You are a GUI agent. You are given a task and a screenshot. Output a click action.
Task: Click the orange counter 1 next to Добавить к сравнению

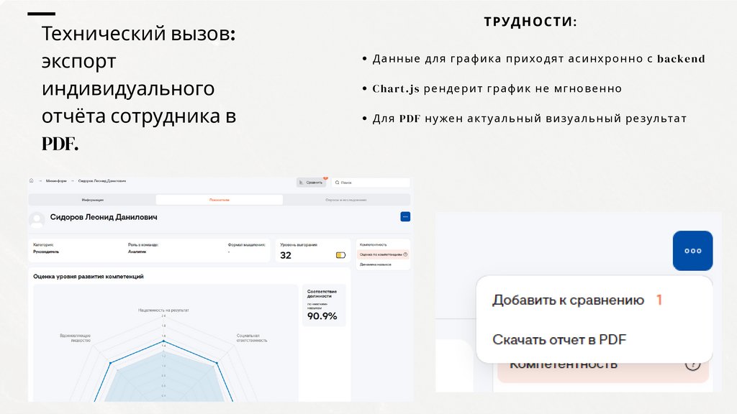(659, 300)
